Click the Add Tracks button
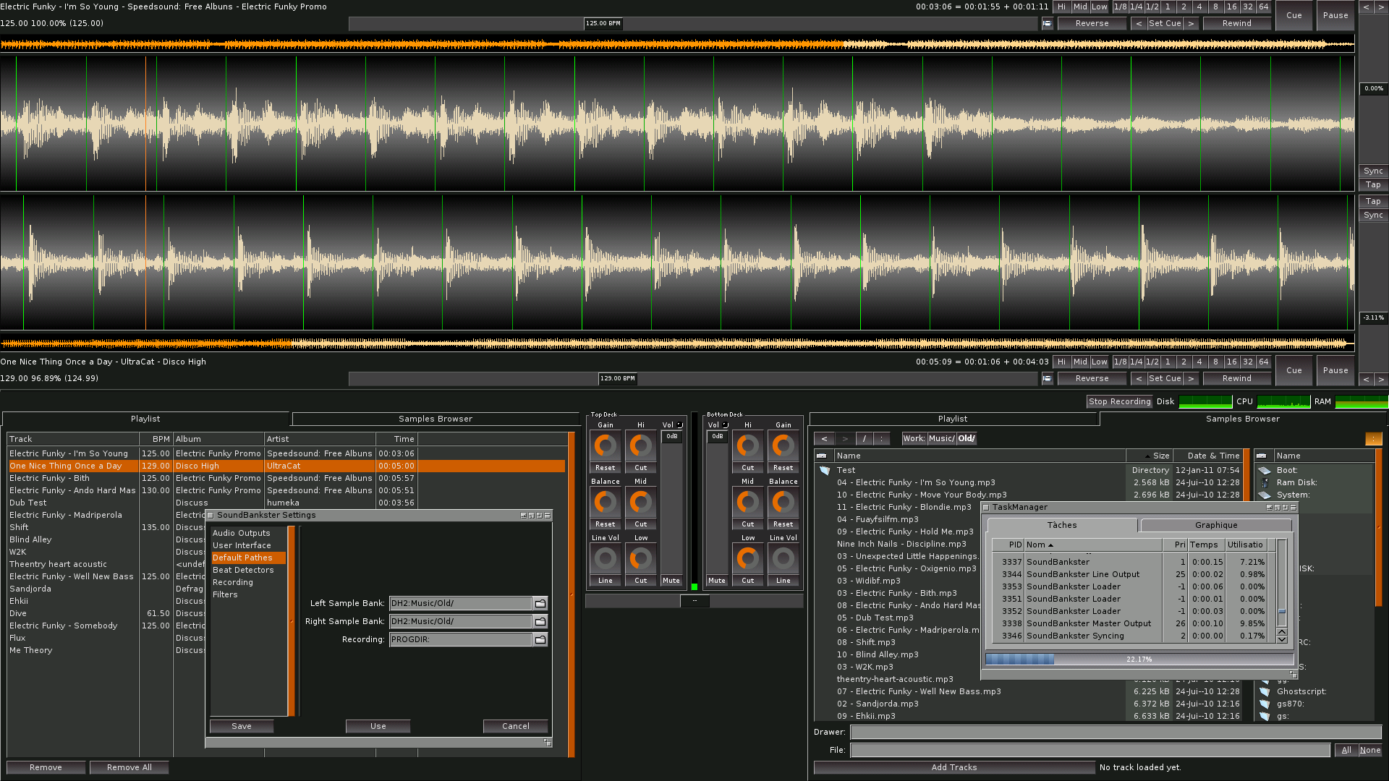 pos(953,767)
